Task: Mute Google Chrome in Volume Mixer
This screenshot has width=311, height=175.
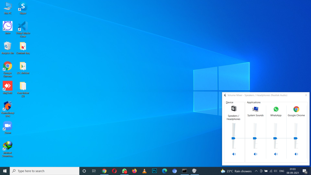Action: [296, 154]
